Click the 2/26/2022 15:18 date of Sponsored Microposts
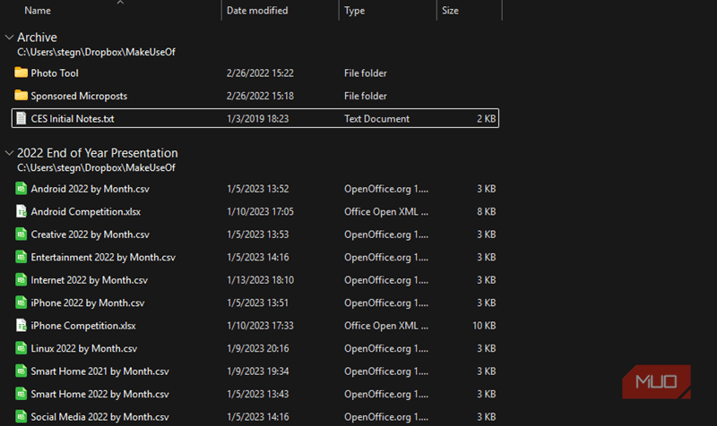Image resolution: width=717 pixels, height=426 pixels. (260, 96)
